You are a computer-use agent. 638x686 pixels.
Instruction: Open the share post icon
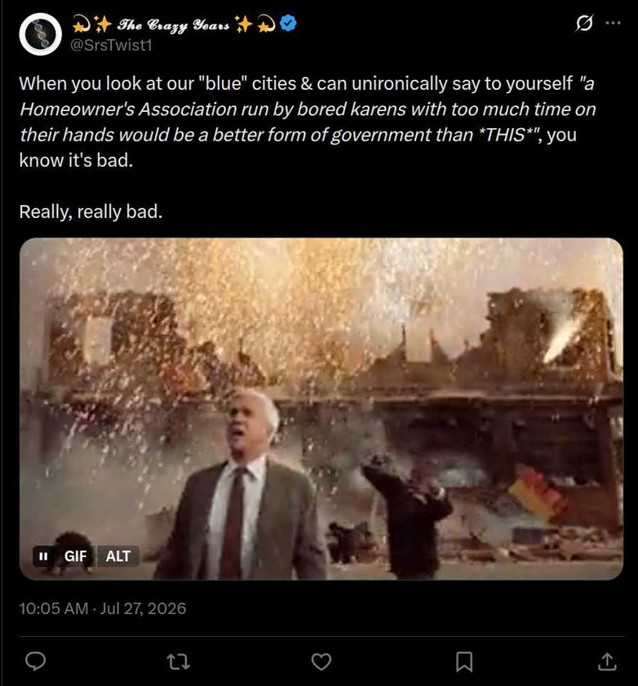pos(607,661)
